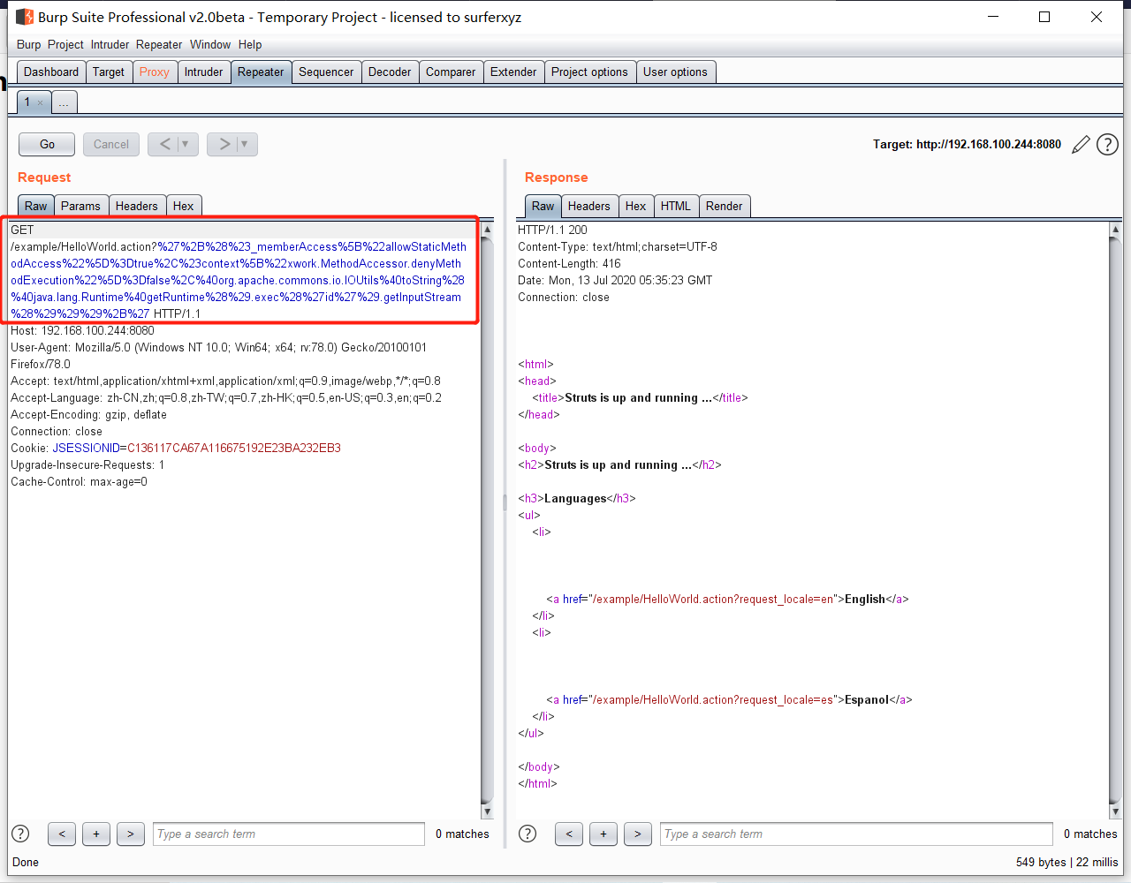Click the Content-Length: 416 response header
The width and height of the screenshot is (1131, 883).
[x=569, y=263]
